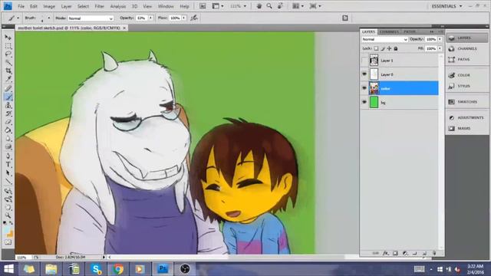The image size is (491, 276).
Task: Select the Type tool
Action: (x=8, y=165)
